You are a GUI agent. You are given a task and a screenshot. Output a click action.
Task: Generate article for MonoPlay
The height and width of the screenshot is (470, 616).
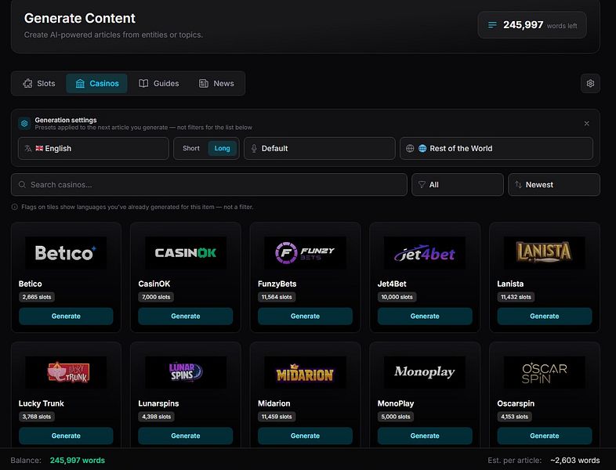tap(425, 436)
